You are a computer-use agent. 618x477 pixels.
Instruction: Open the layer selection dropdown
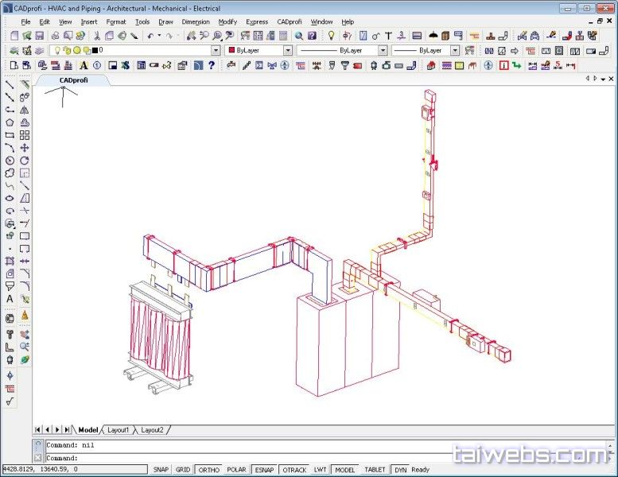pos(215,50)
